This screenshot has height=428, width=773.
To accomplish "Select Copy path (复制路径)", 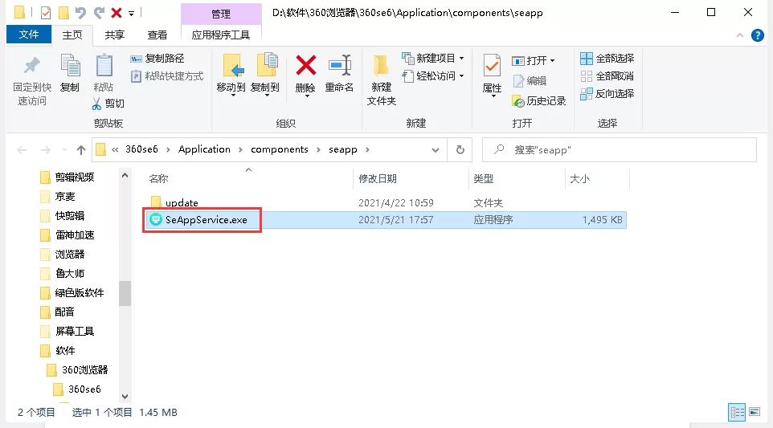I will 157,58.
